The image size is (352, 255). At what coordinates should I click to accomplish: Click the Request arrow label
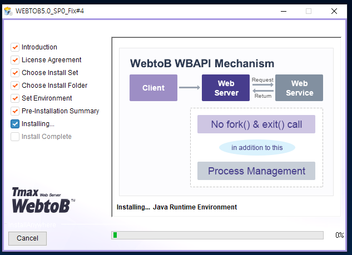tap(262, 80)
